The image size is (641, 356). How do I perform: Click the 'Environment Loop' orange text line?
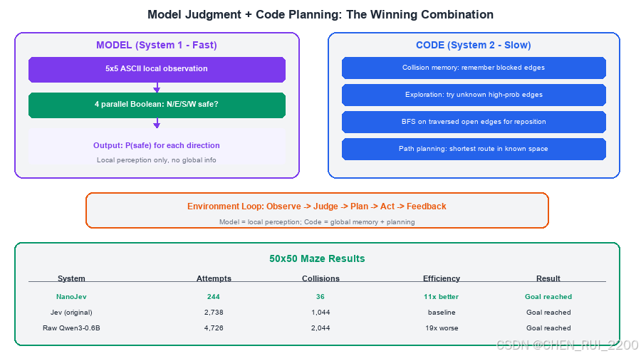pos(317,206)
